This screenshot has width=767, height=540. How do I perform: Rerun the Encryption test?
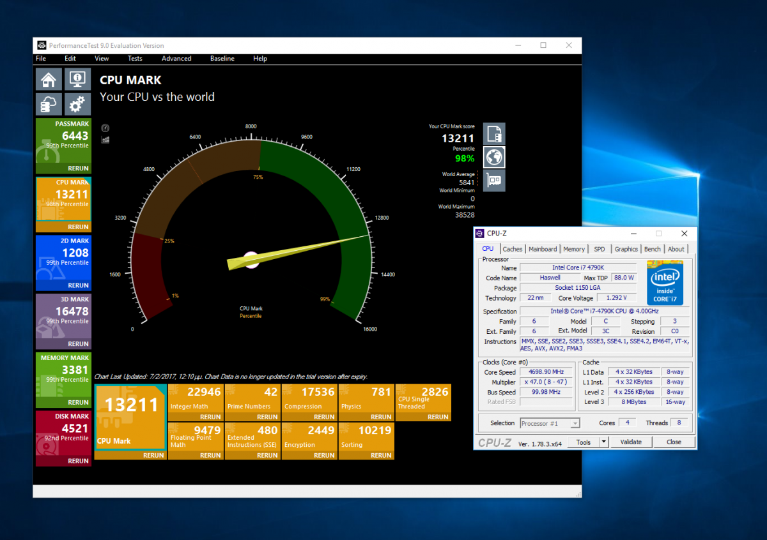click(324, 455)
